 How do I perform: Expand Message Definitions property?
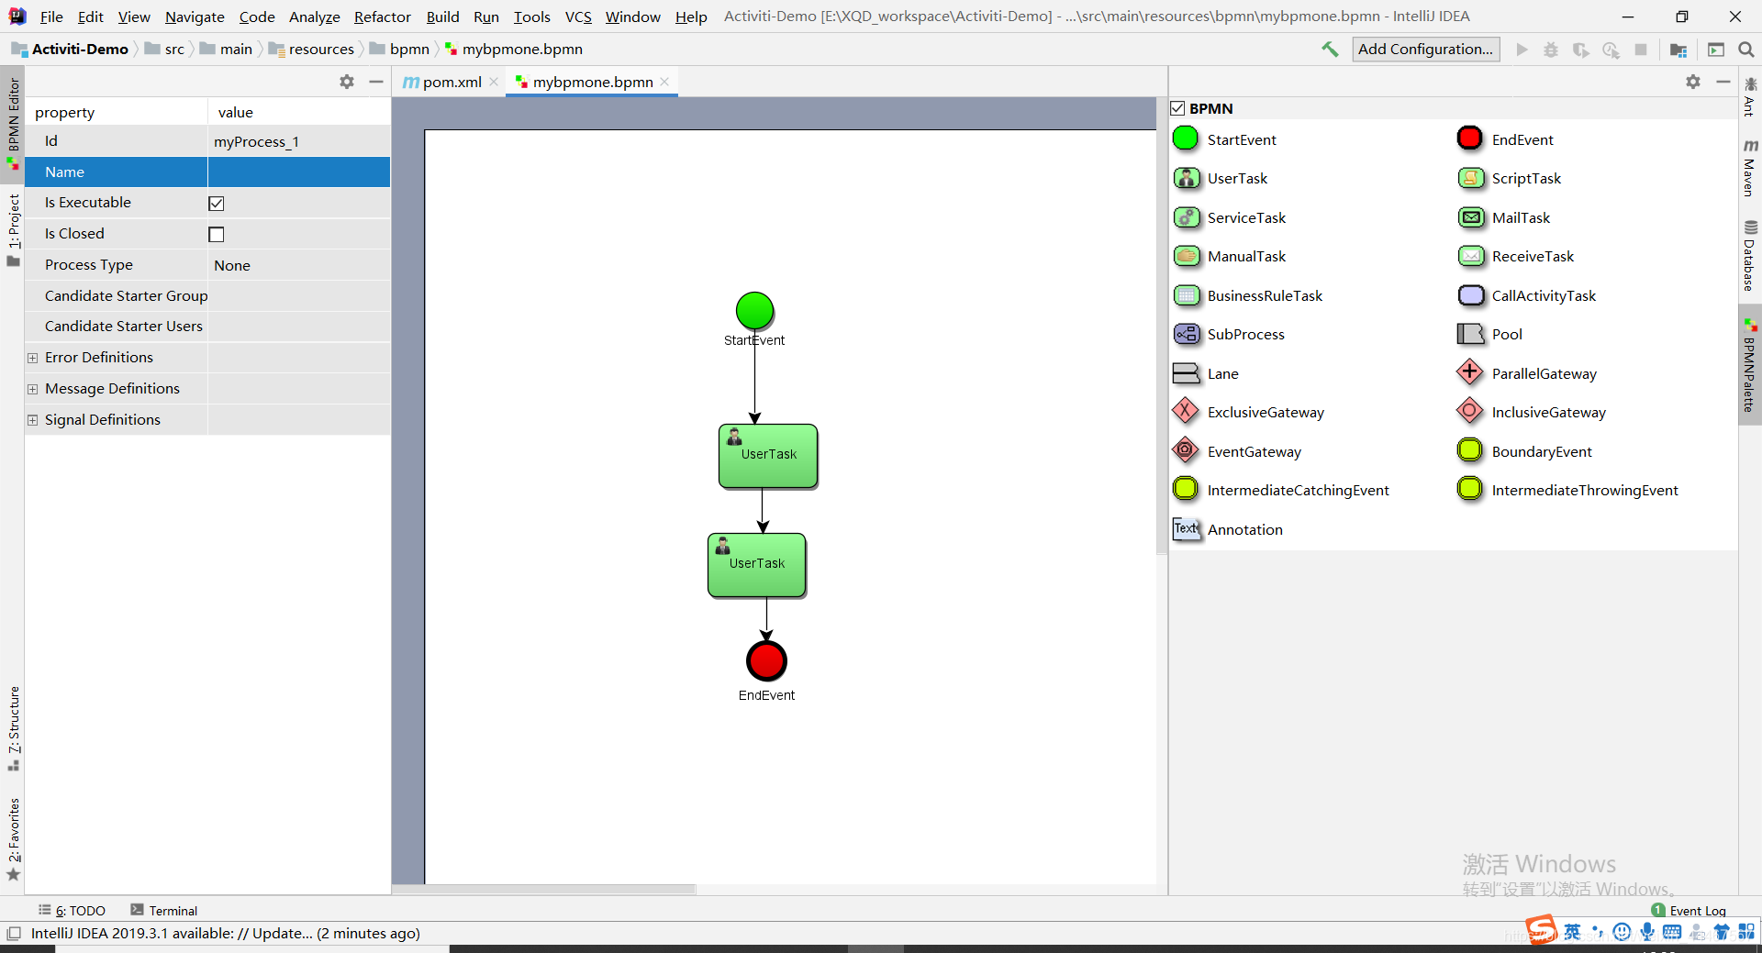pyautogui.click(x=33, y=389)
